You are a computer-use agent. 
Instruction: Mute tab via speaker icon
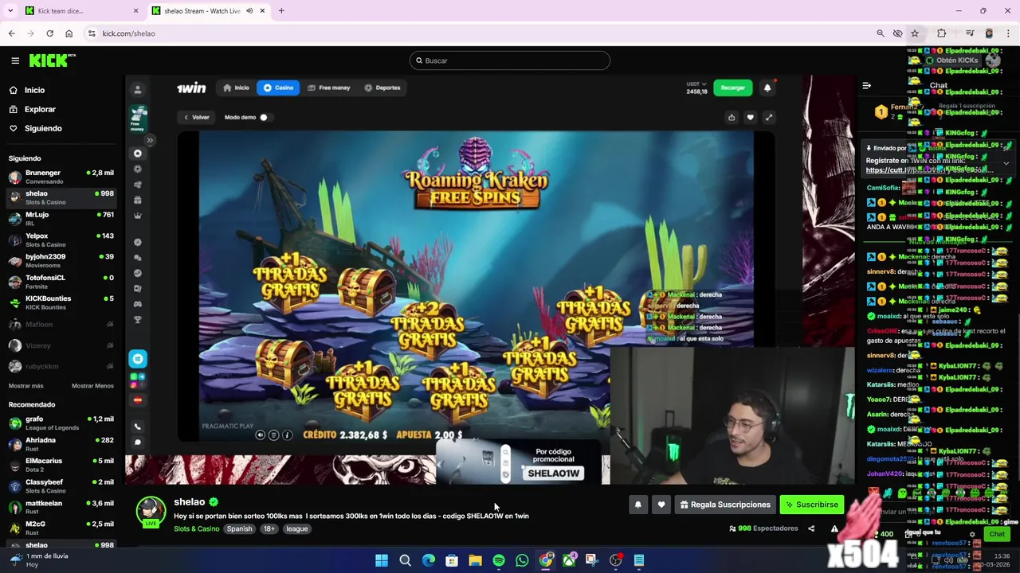249,11
